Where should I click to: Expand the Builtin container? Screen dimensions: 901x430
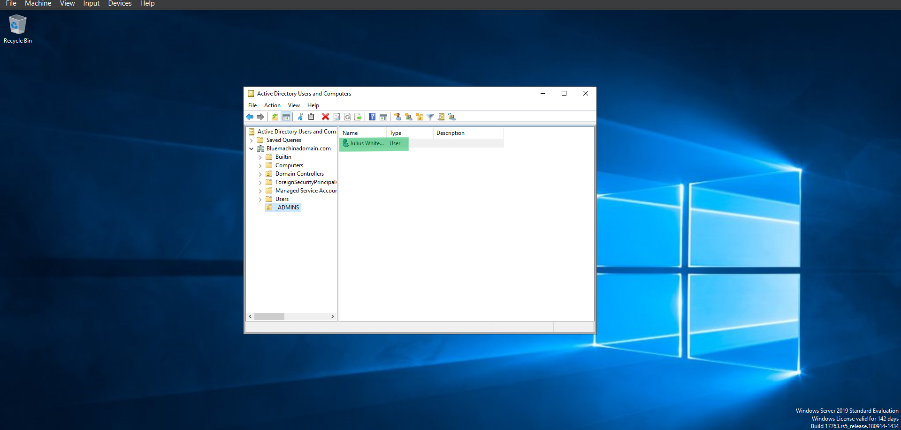[x=260, y=157]
